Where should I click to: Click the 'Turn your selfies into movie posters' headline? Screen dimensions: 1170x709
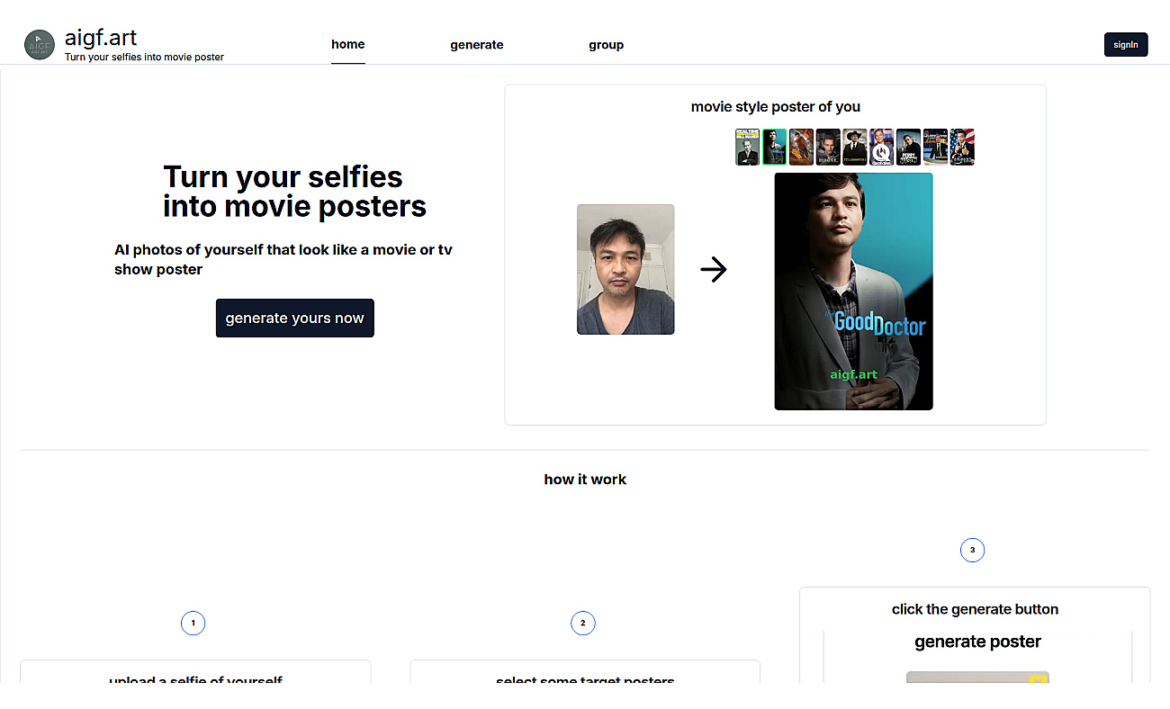tap(294, 191)
